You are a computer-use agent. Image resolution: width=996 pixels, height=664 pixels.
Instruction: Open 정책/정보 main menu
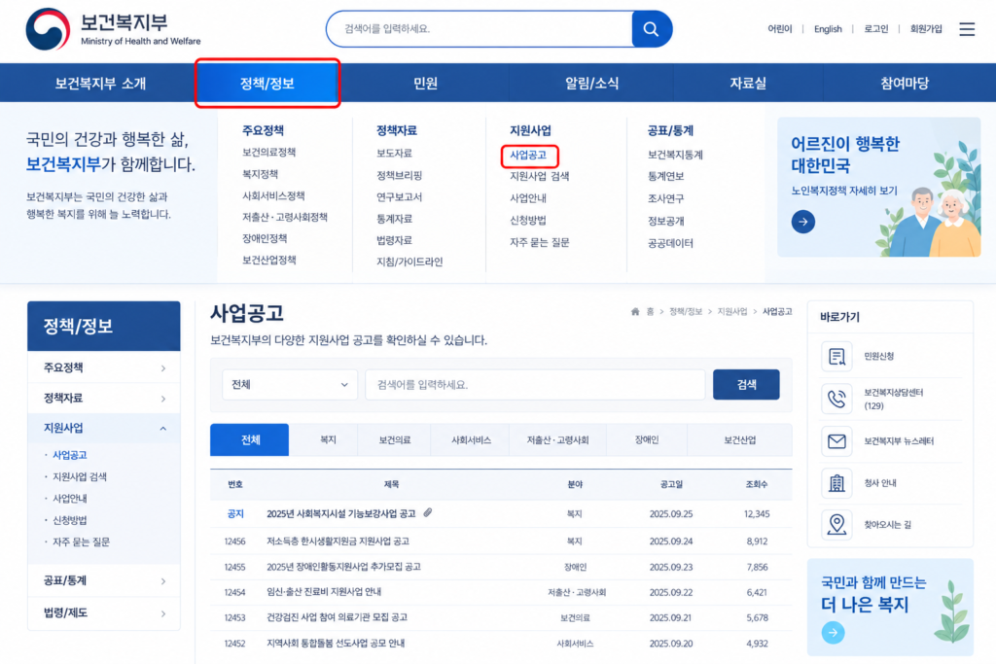(x=267, y=84)
